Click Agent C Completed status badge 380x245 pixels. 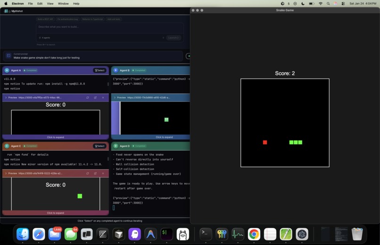(x=30, y=146)
